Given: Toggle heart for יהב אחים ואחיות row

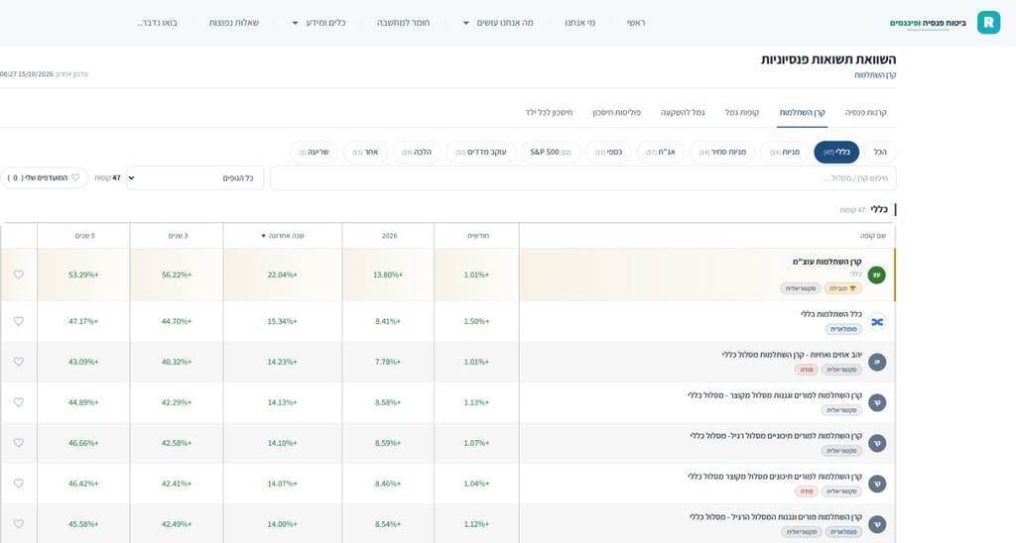Looking at the screenshot, I should point(19,362).
